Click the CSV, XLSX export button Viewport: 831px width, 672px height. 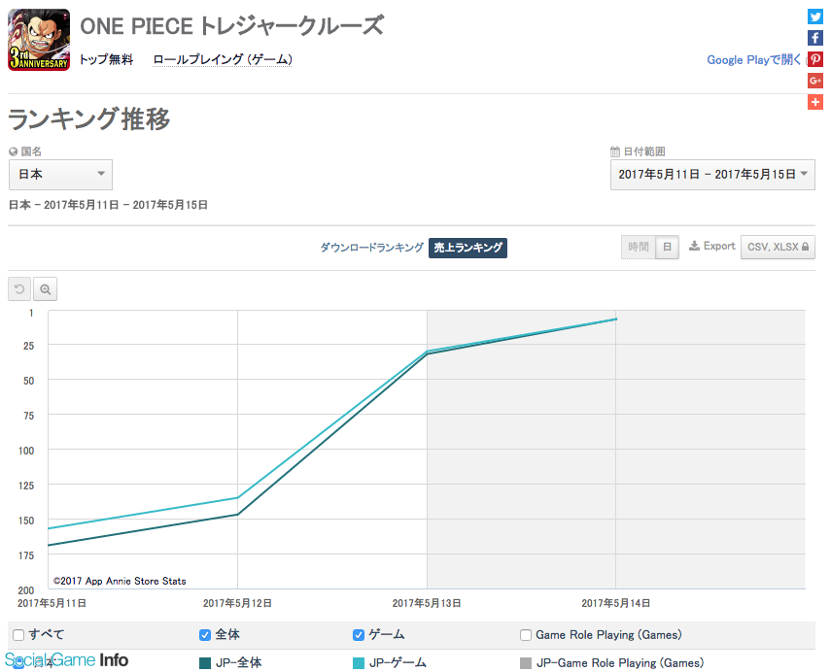(x=778, y=247)
